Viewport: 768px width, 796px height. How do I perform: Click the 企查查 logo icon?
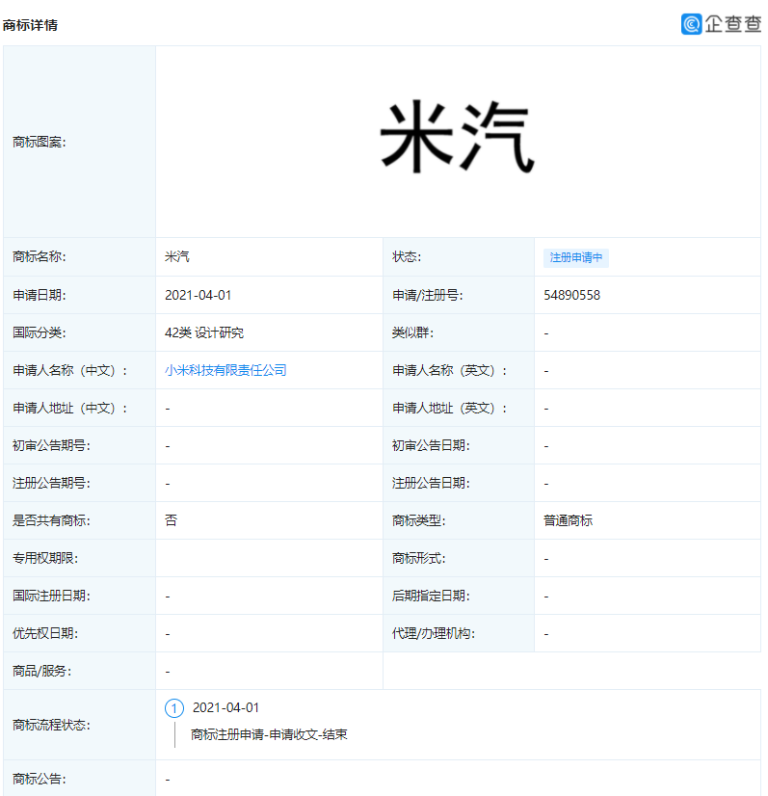point(691,24)
